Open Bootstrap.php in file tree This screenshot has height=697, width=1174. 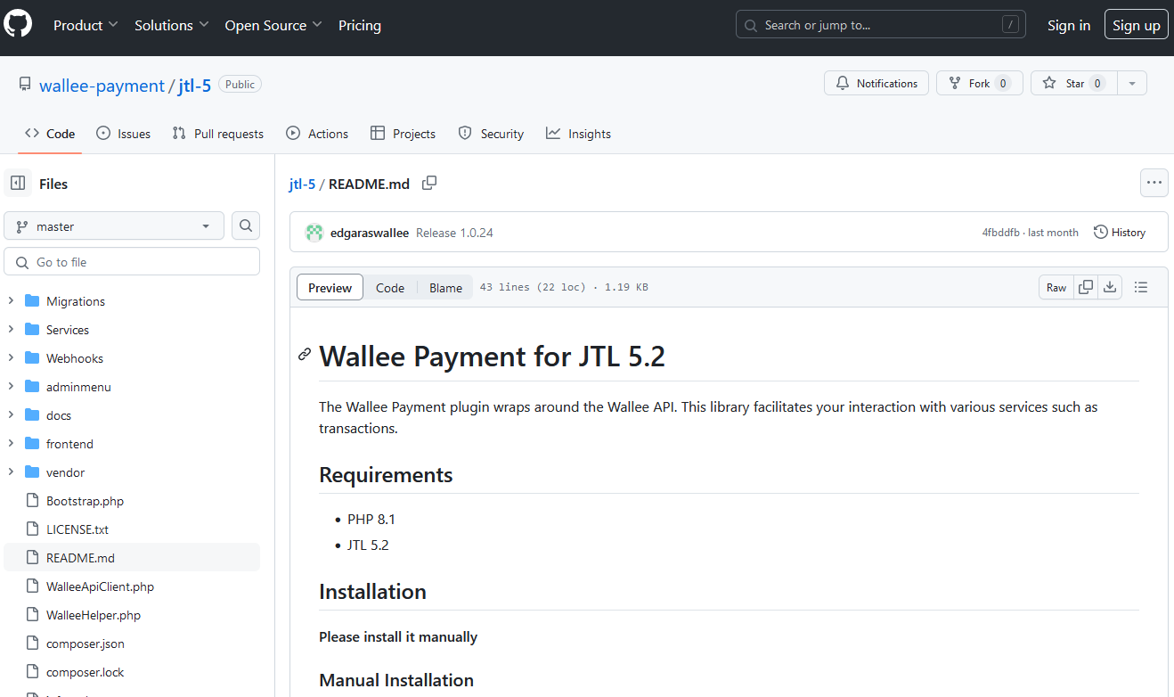point(85,501)
